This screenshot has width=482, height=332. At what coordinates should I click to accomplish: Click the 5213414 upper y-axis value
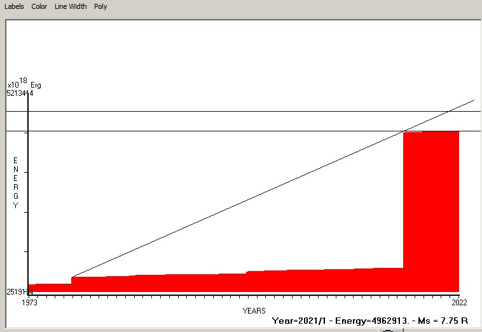(x=20, y=93)
